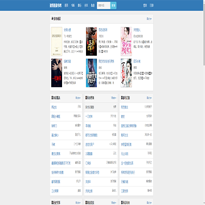The height and width of the screenshot is (205, 205).
Task: Open the last visible book in left category list
Action: tap(55, 191)
